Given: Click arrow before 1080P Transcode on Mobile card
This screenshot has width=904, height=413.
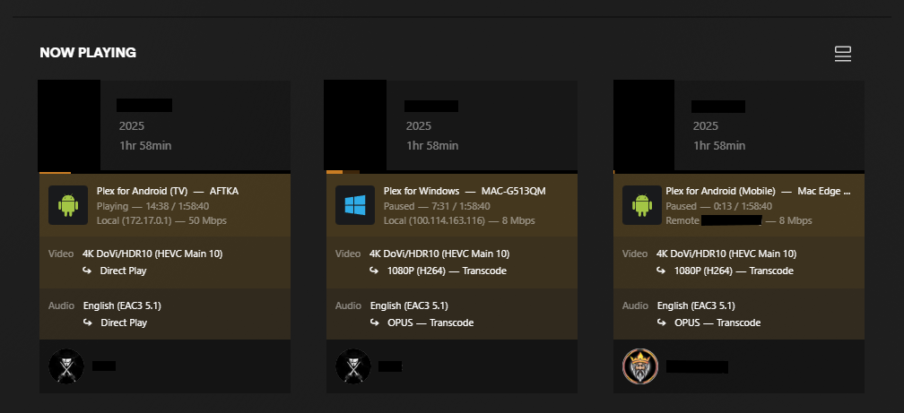Looking at the screenshot, I should click(661, 271).
